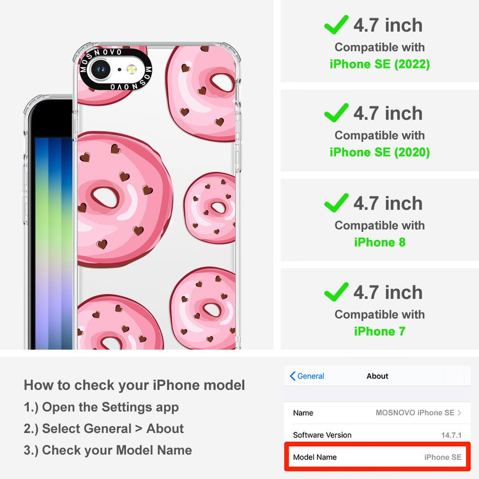Image resolution: width=479 pixels, height=479 pixels.
Task: Click the green checkmark beside iPhone 8
Action: pos(336,203)
